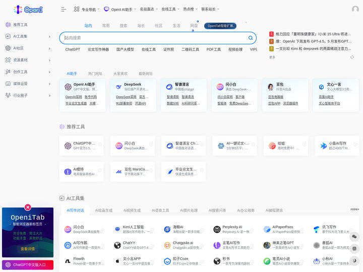Select the AI编程建站 tab

[x=274, y=210]
